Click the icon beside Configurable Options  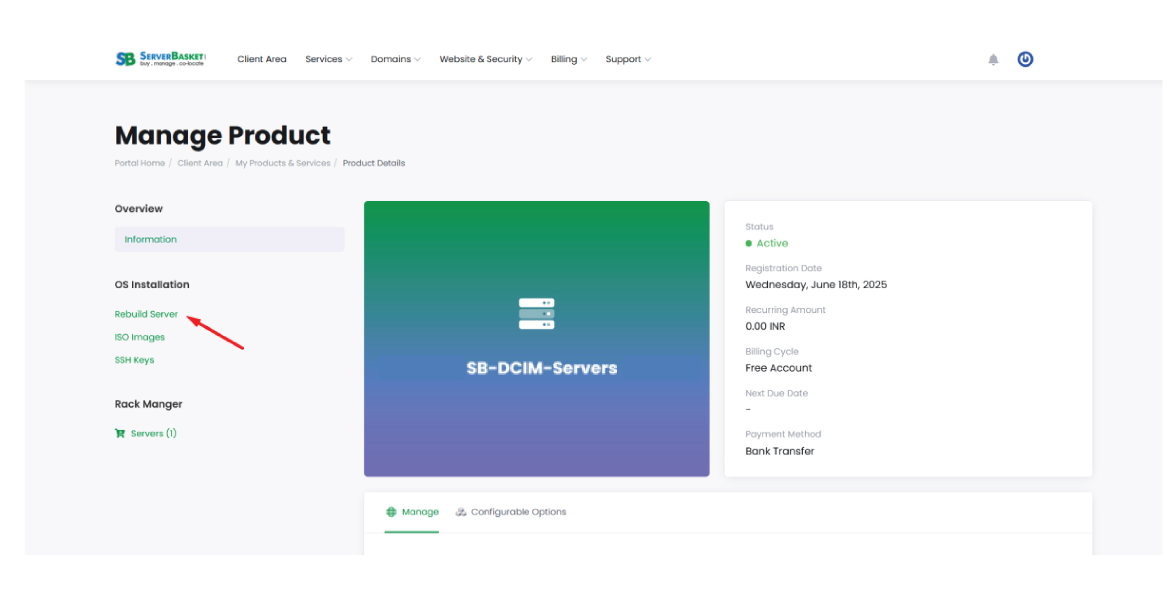(460, 511)
